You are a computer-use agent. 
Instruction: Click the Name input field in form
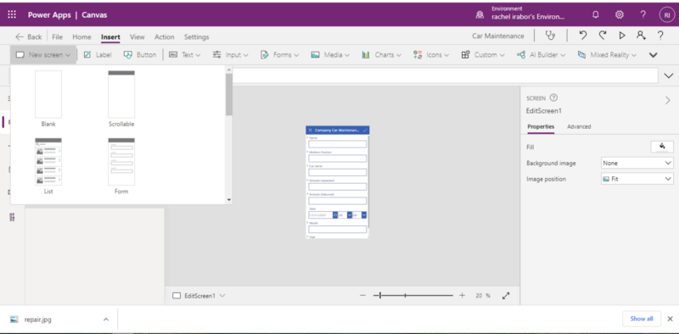[337, 144]
